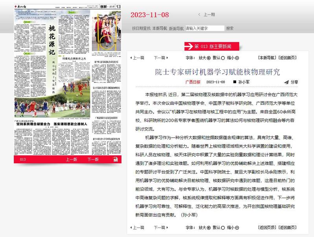This screenshot has height=237, width=314.
Task: Go to previous issue with 上一期 arrow
Action: coord(200,15)
